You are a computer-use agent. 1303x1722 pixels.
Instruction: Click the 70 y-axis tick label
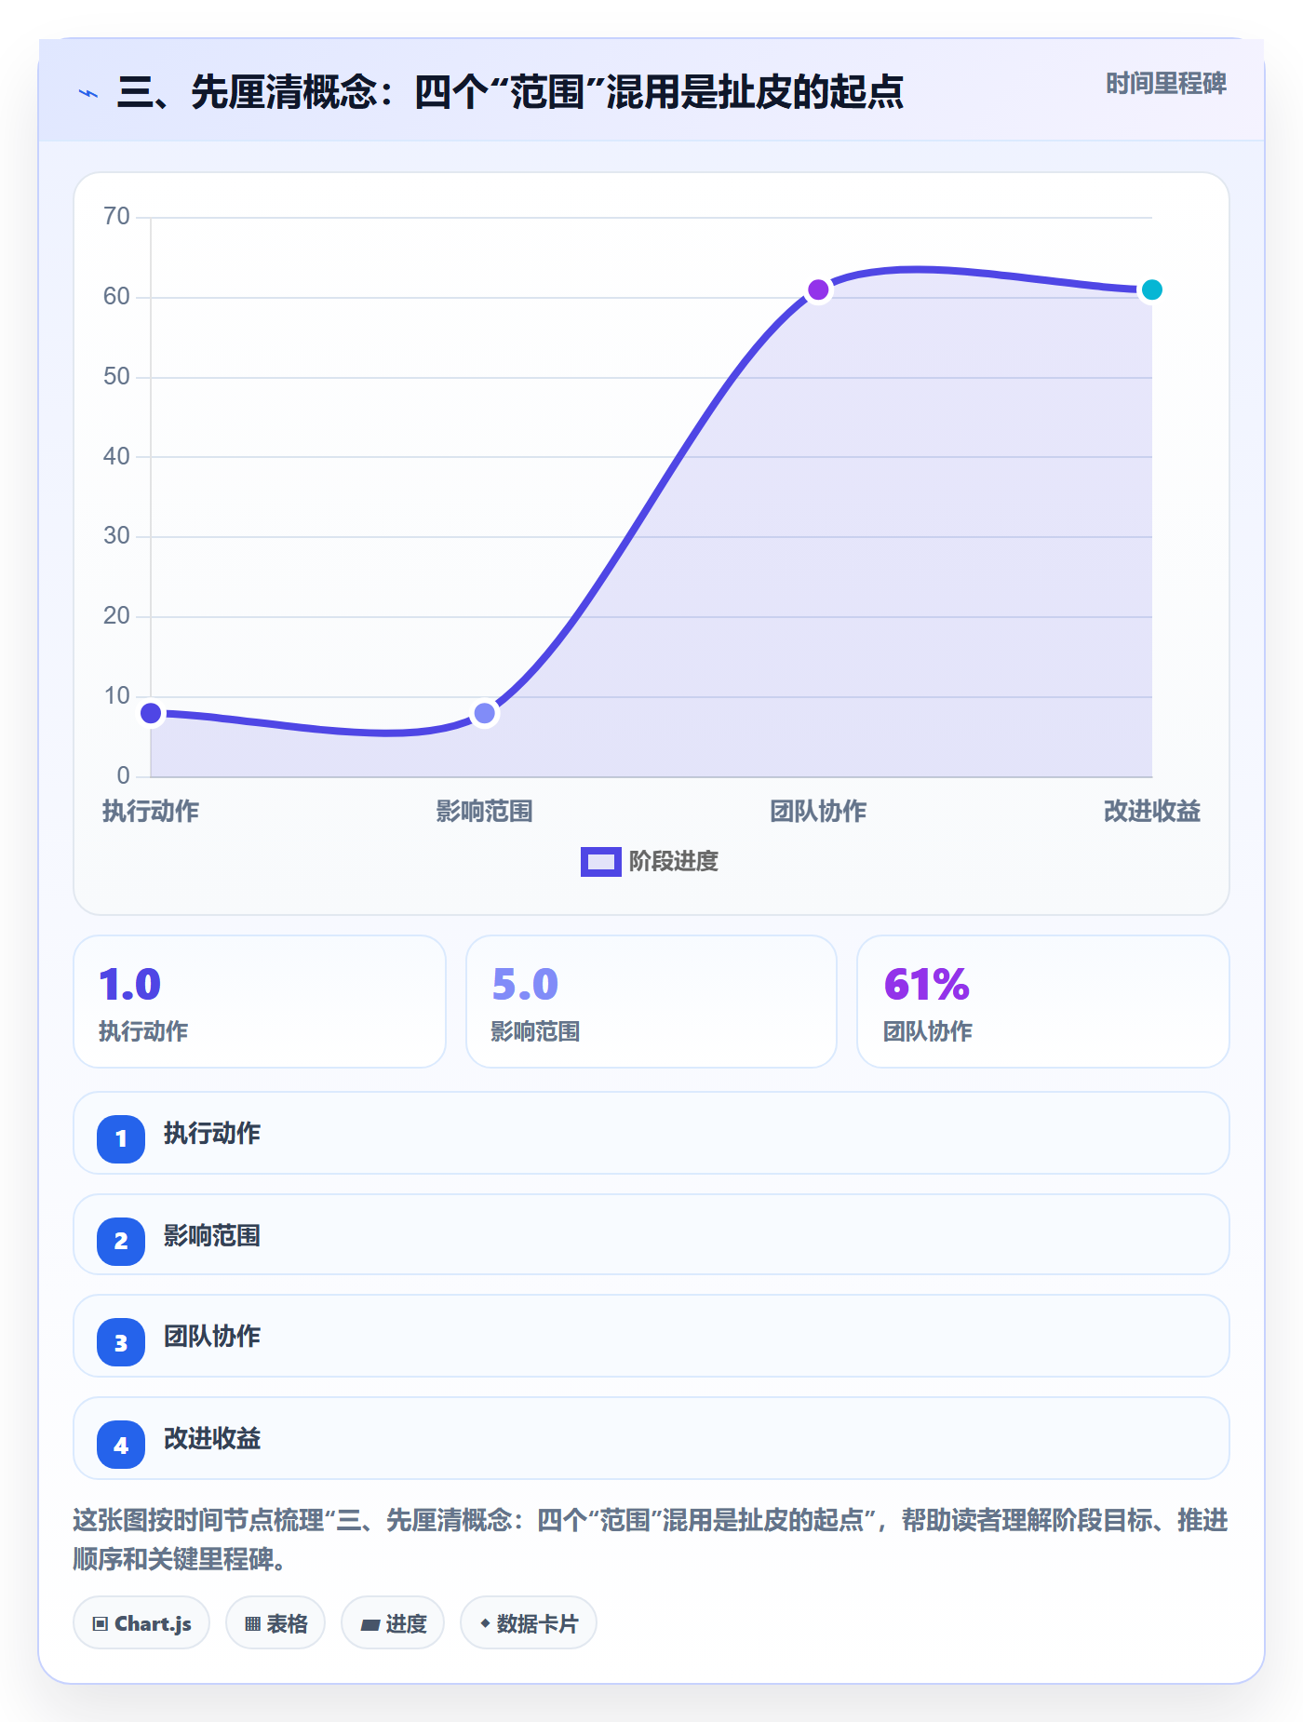coord(117,217)
